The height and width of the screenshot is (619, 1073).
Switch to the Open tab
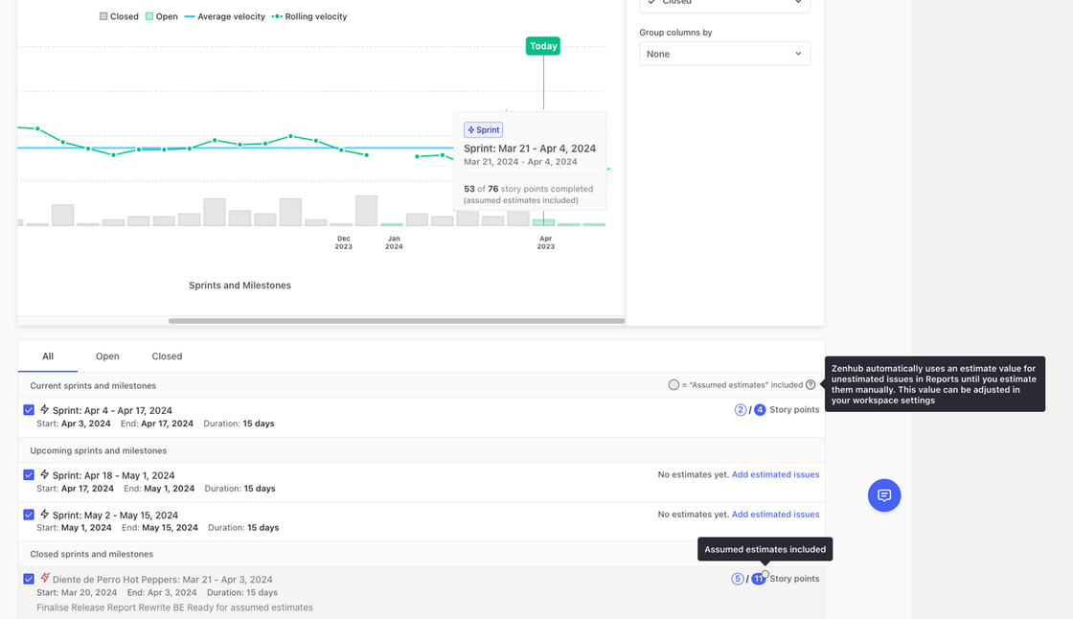[107, 356]
